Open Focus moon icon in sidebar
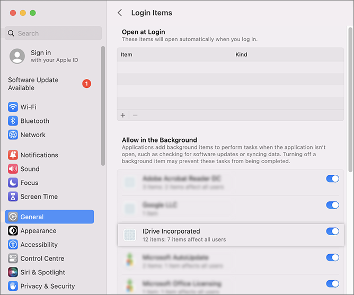 [x=13, y=183]
